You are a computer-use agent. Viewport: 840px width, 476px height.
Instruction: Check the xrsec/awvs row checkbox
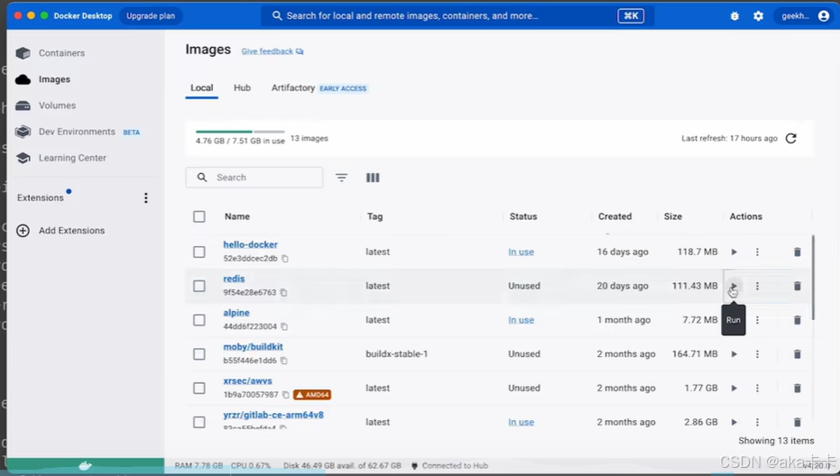pos(199,389)
